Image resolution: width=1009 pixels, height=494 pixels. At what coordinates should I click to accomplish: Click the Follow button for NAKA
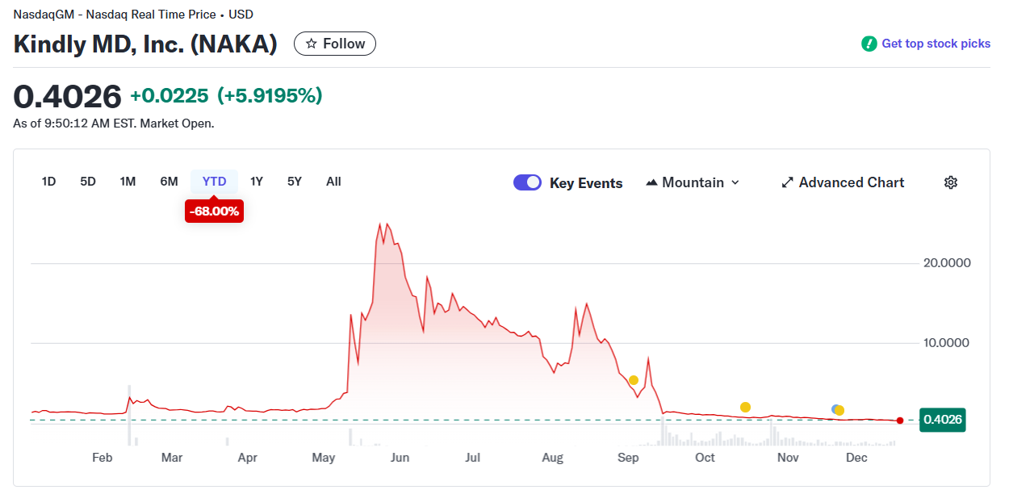tap(334, 43)
